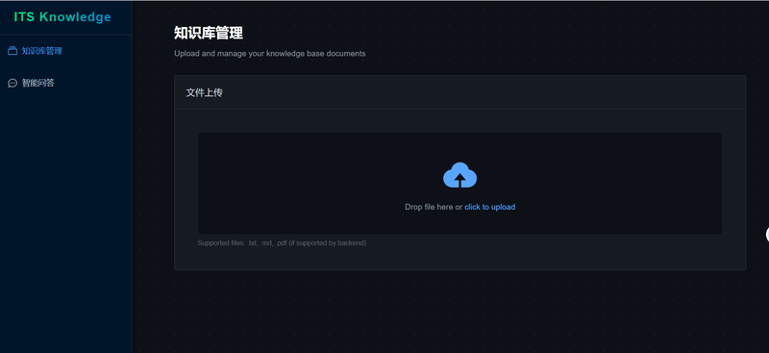Click the "Upload and manage your knowledge base documents" subtitle
Image resolution: width=769 pixels, height=353 pixels.
270,54
